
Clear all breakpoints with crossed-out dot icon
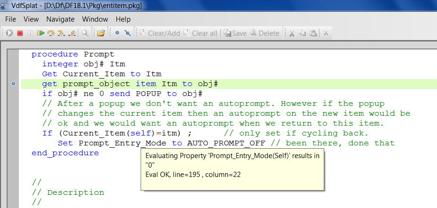coord(127,33)
